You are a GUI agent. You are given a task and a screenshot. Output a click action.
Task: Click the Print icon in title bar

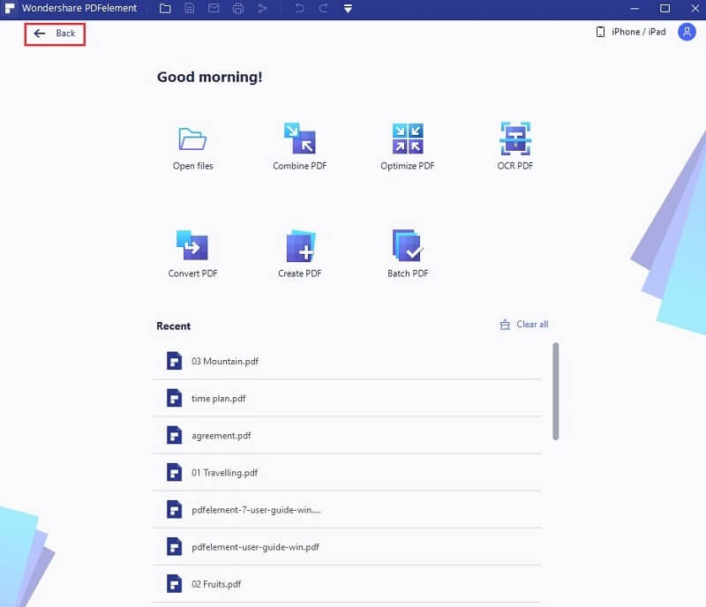pos(238,9)
